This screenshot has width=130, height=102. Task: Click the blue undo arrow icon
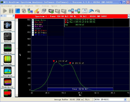click(x=91, y=11)
